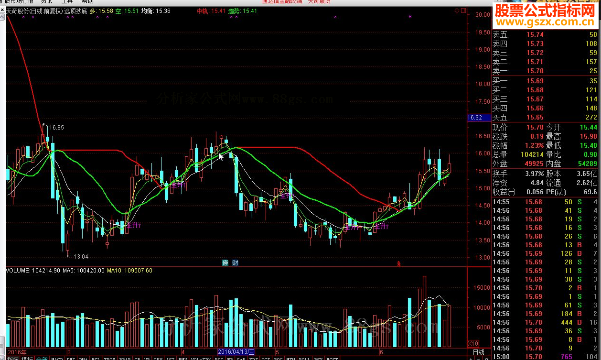Viewport: 601px width, 360px height.
Task: Switch to the DMI indicator tab
Action: point(71,358)
